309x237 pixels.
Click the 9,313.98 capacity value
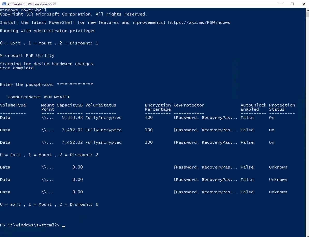click(x=72, y=118)
